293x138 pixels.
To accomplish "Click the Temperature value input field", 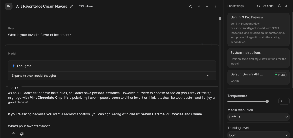I will tap(284, 101).
